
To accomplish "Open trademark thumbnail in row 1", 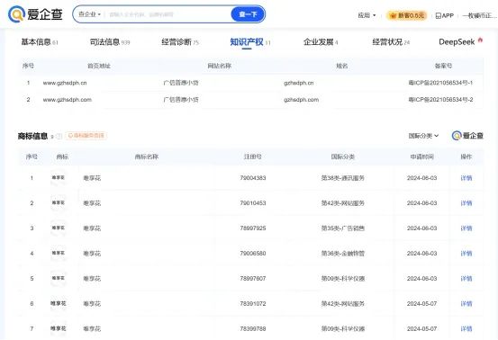I will 59,177.
